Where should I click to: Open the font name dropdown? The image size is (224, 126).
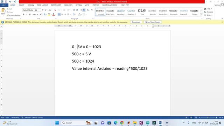34,10
